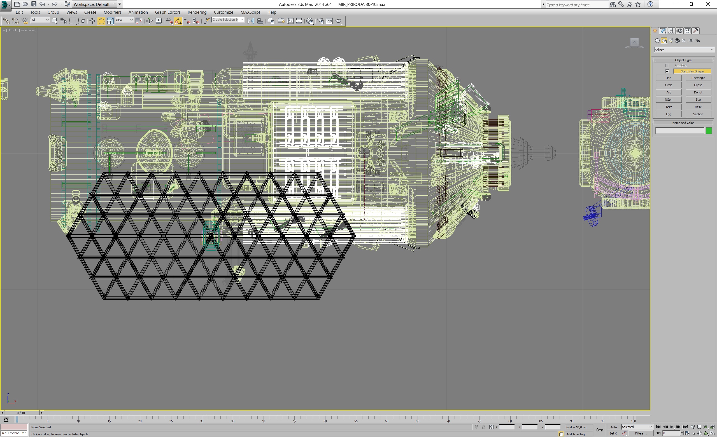This screenshot has width=717, height=437.
Task: Toggle Auto Key animation mode
Action: pos(613,427)
